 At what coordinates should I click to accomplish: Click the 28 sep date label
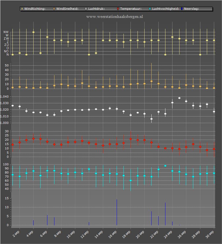pos(196,235)
